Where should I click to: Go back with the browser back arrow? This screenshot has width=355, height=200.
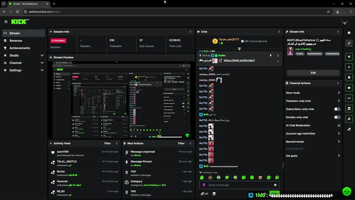coord(4,12)
